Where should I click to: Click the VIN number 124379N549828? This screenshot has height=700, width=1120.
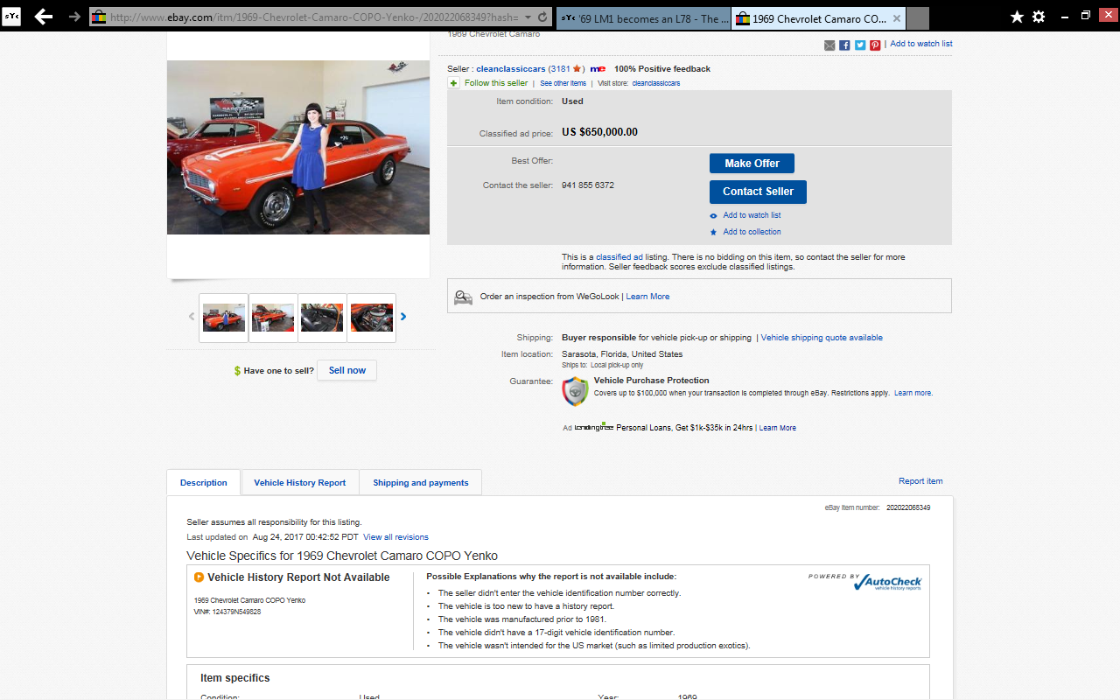point(238,612)
